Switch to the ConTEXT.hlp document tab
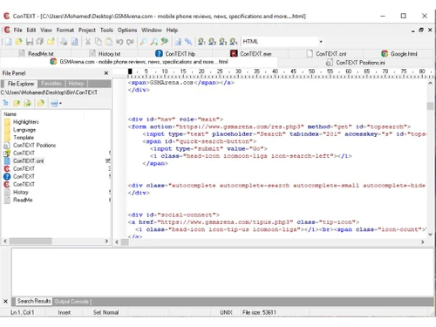Screen dimensions: 436x327 point(175,54)
